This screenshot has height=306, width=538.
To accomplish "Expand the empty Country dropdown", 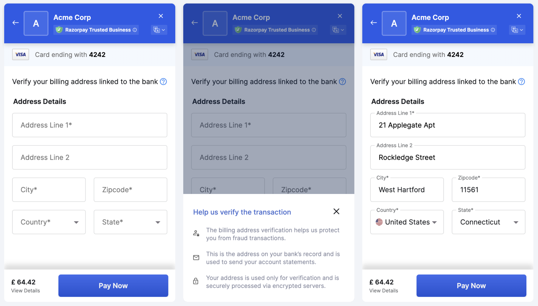I will click(49, 222).
